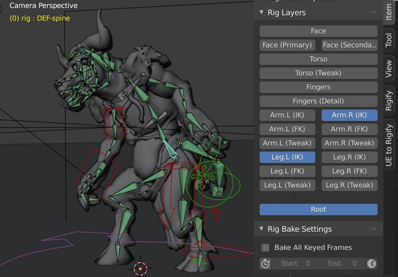Show the Arm.R (FK) layer
This screenshot has width=398, height=277.
click(x=349, y=129)
